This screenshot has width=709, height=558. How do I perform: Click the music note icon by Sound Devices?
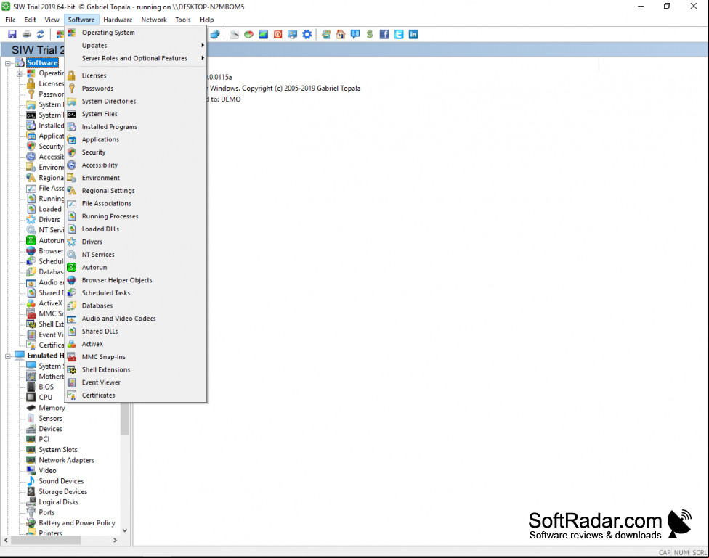(x=31, y=481)
